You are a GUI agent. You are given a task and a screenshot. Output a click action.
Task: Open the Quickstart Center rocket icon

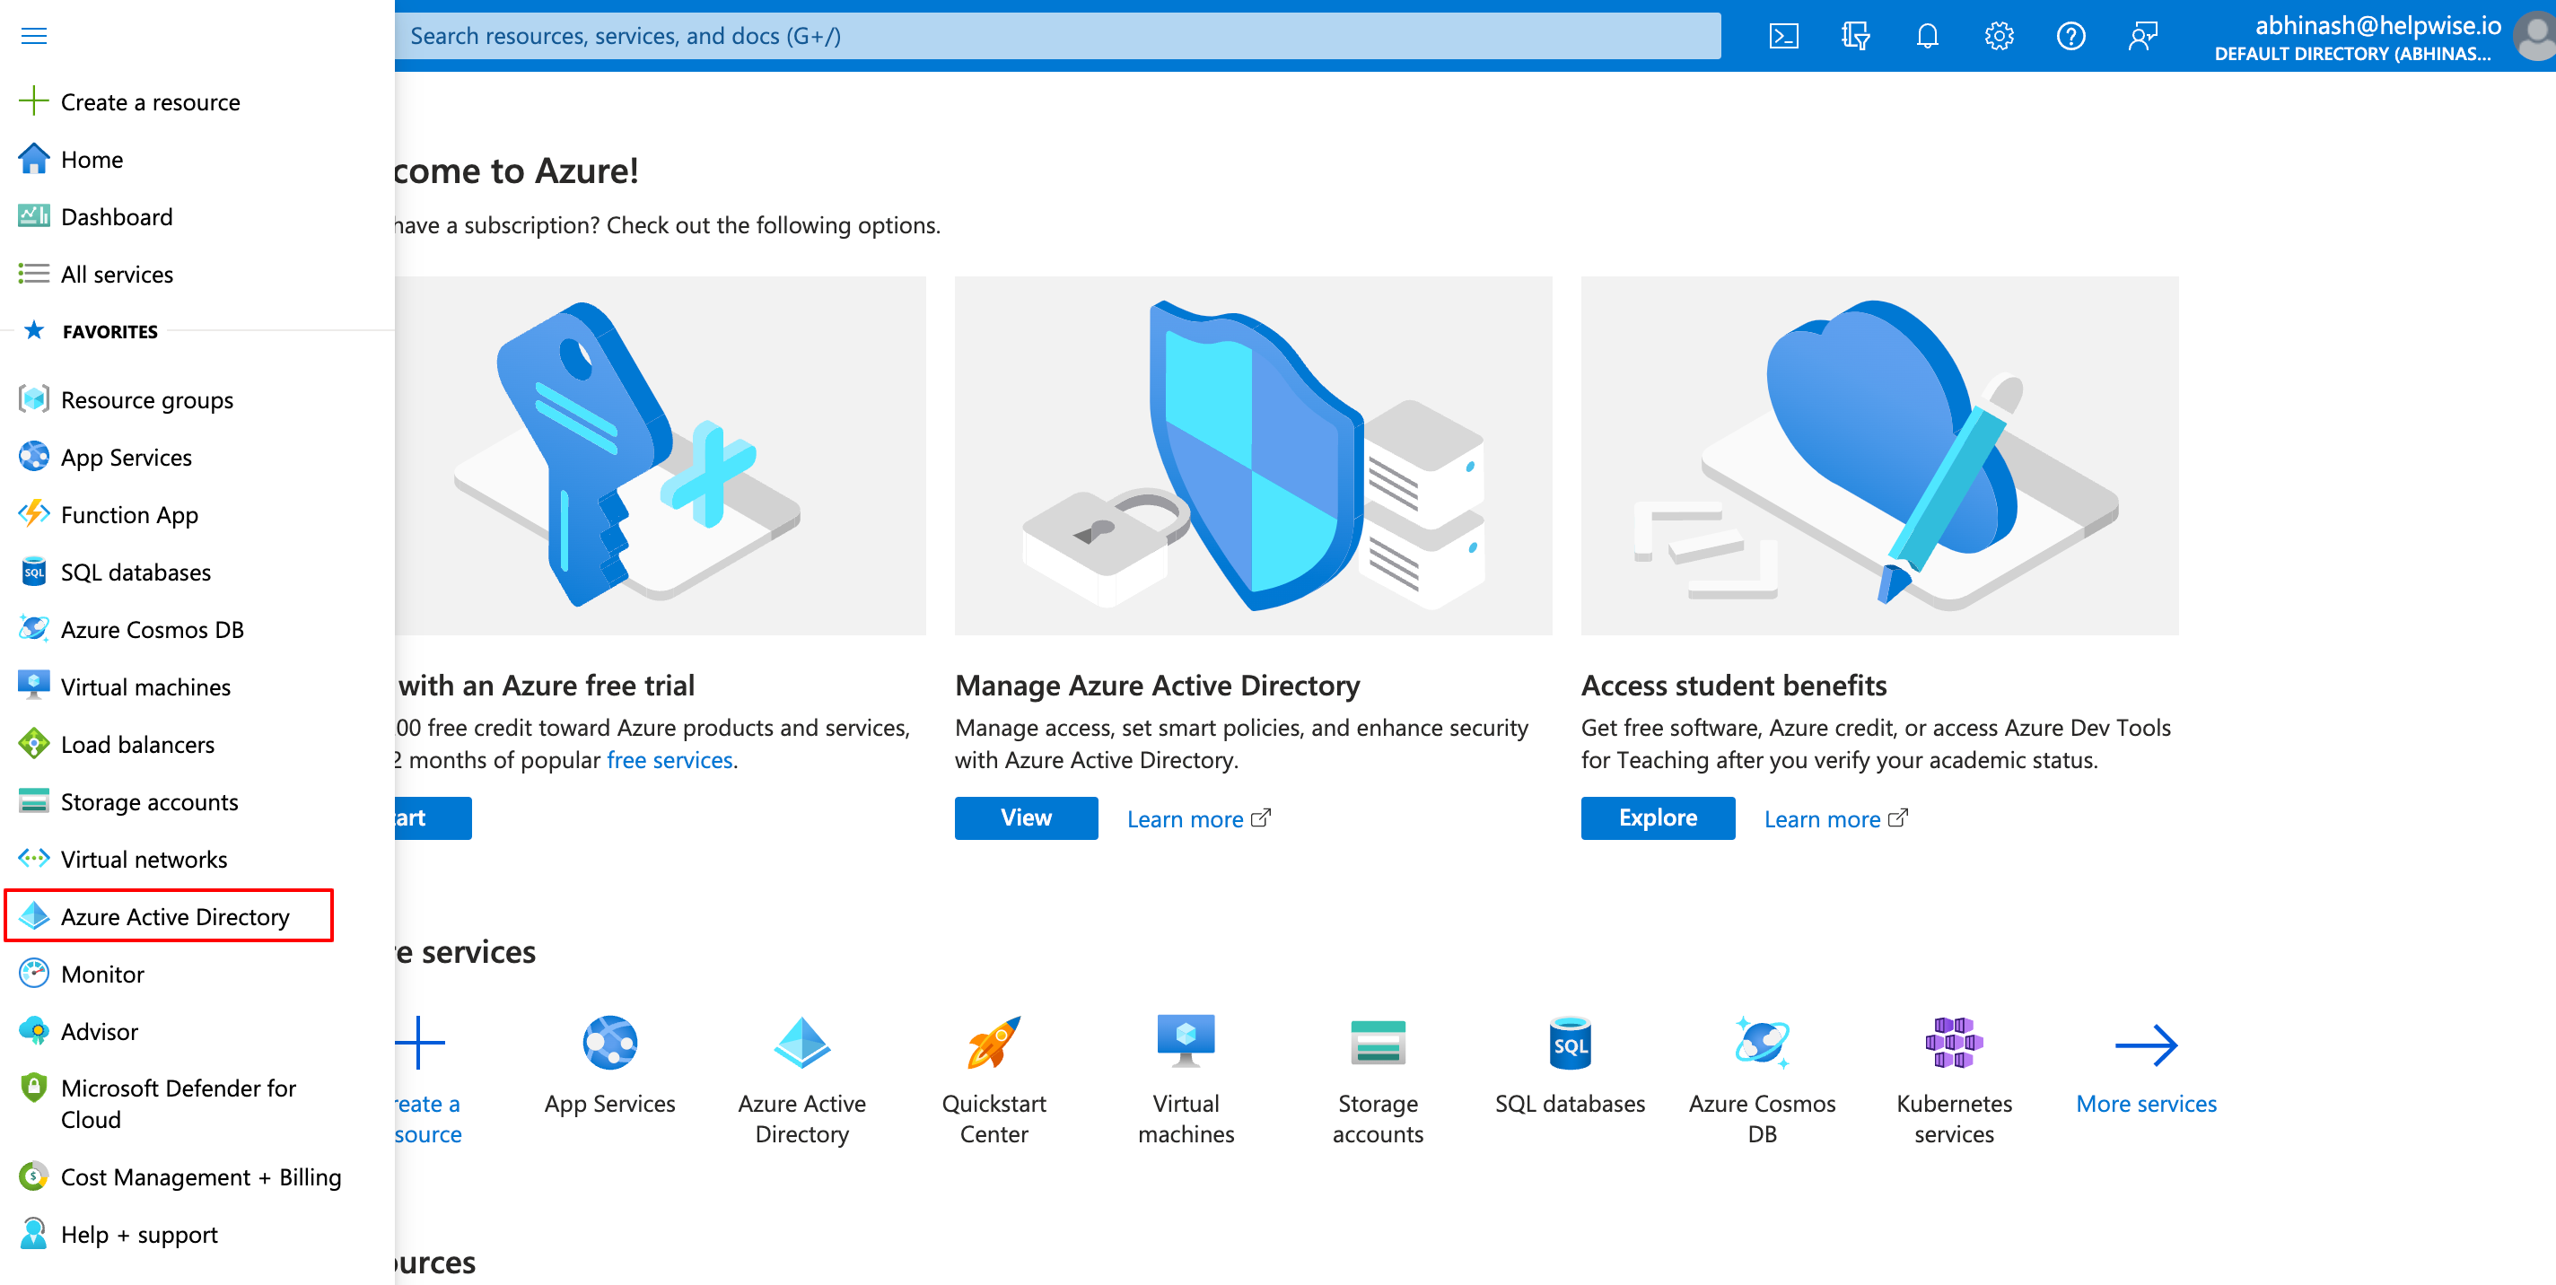click(x=994, y=1042)
